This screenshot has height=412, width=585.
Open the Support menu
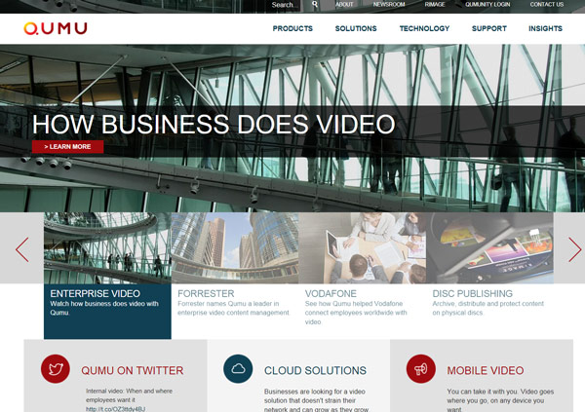pos(489,28)
